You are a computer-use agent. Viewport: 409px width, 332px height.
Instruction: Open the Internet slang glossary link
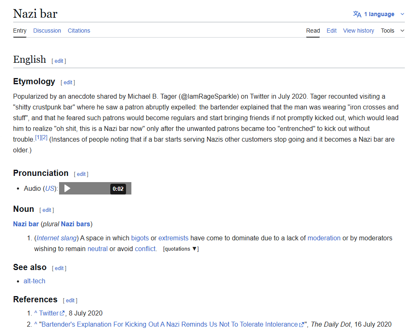[56, 238]
